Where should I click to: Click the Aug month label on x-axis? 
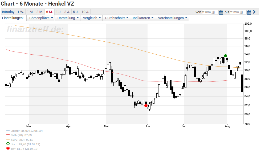pyautogui.click(x=227, y=126)
